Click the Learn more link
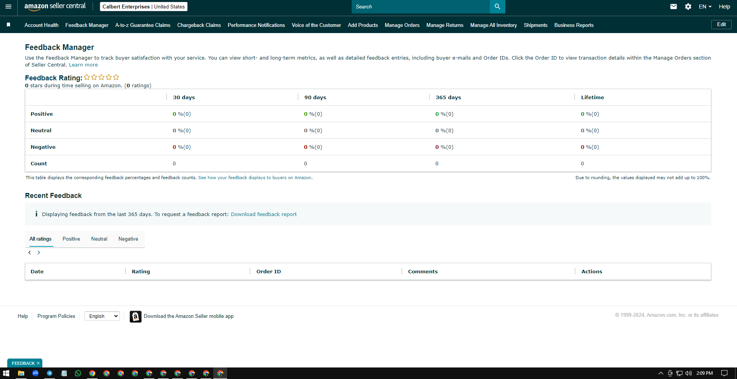This screenshot has height=379, width=737. (x=83, y=65)
